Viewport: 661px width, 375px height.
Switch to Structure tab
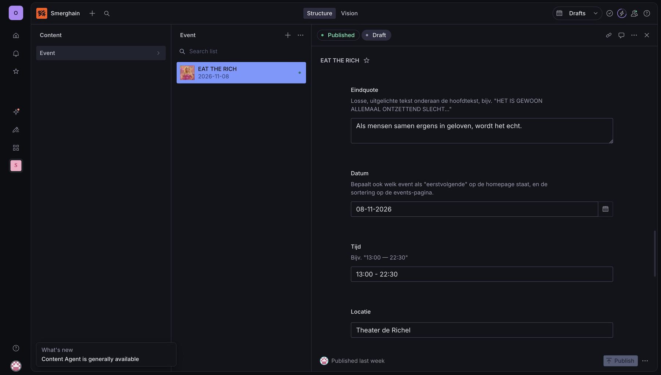click(x=319, y=13)
